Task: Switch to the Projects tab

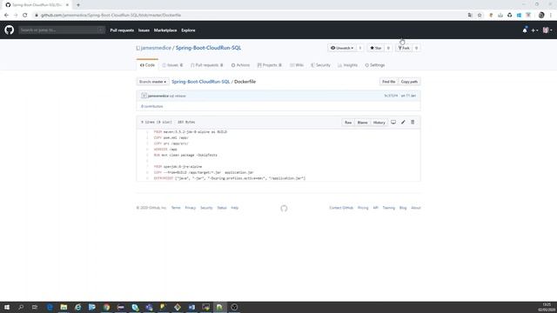Action: click(x=270, y=65)
